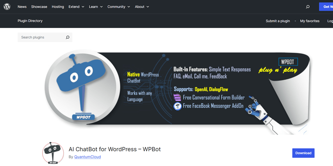Go to the News page
Viewport: 333px width, 166px height.
tap(22, 7)
